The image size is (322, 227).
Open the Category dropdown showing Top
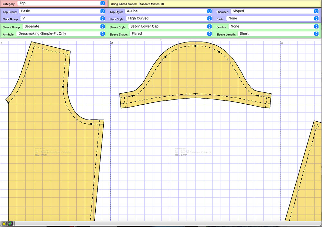pos(61,3)
